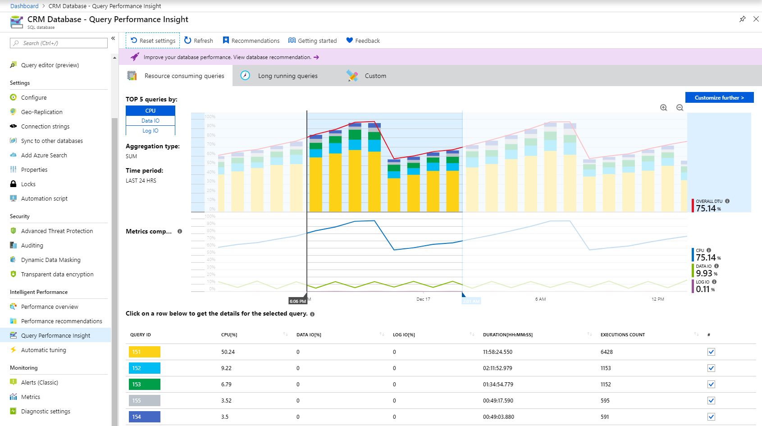The image size is (762, 426).
Task: Toggle visibility of query 152
Action: click(x=711, y=368)
